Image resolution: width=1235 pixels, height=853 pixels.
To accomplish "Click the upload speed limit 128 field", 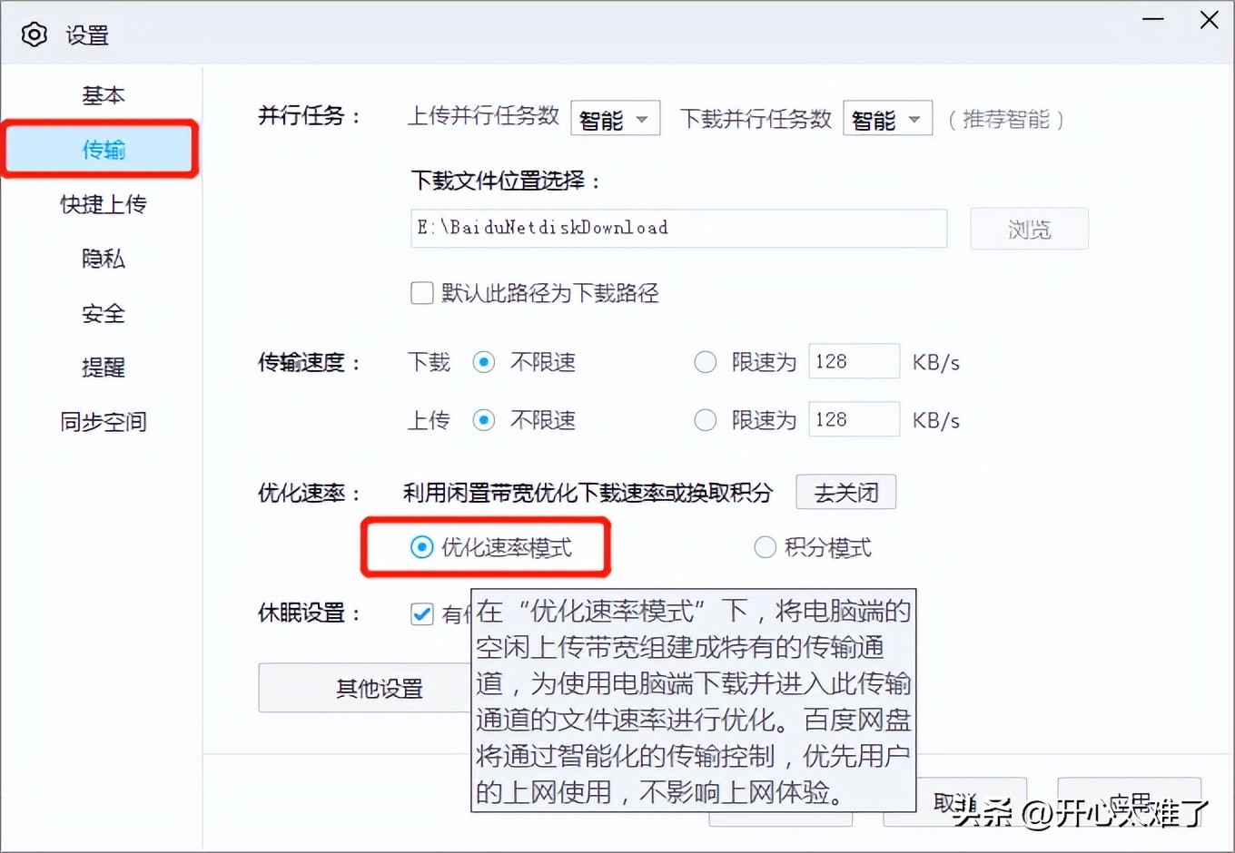I will point(853,419).
